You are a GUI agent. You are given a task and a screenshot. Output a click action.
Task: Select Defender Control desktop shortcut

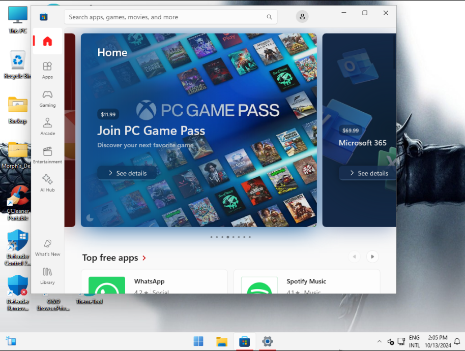pos(17,247)
